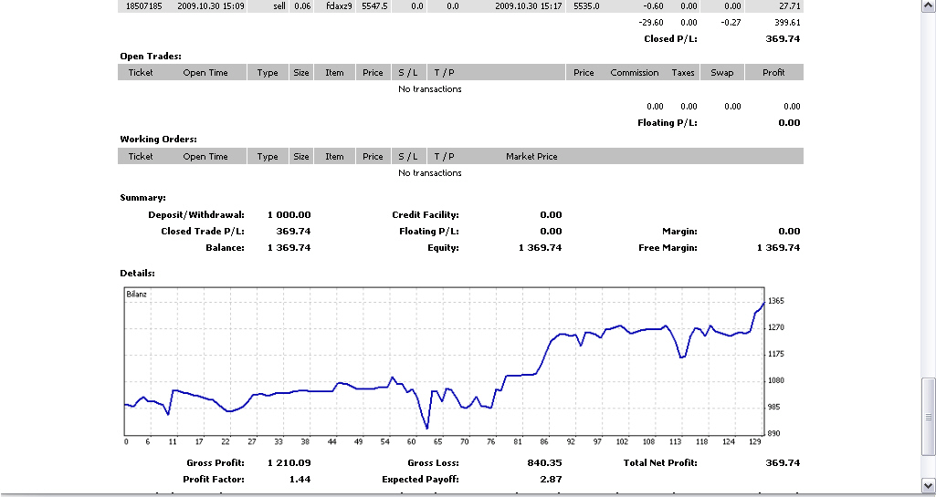Click the Ticket header in Open Trades

(141, 73)
